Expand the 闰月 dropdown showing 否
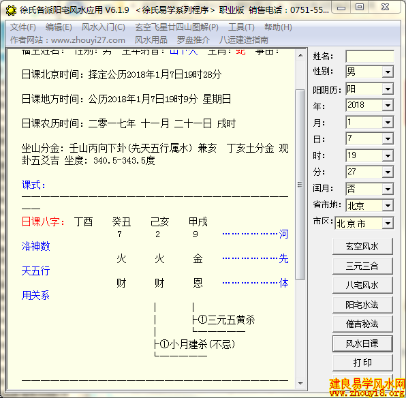Screen dimensions: 406x398 [388, 189]
